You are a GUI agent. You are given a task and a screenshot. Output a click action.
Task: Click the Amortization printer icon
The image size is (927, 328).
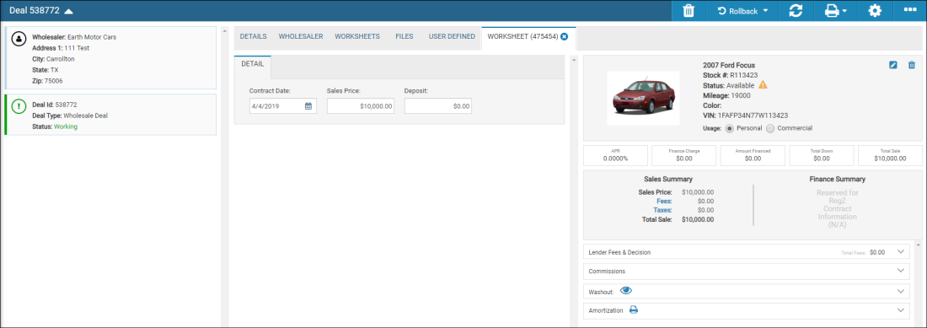[633, 309]
